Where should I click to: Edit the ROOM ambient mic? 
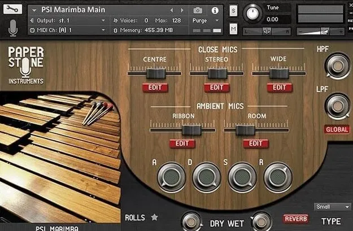(256, 143)
